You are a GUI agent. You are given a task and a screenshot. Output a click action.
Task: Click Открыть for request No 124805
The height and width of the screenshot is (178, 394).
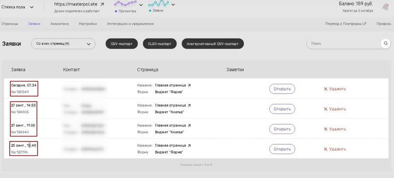pyautogui.click(x=282, y=109)
